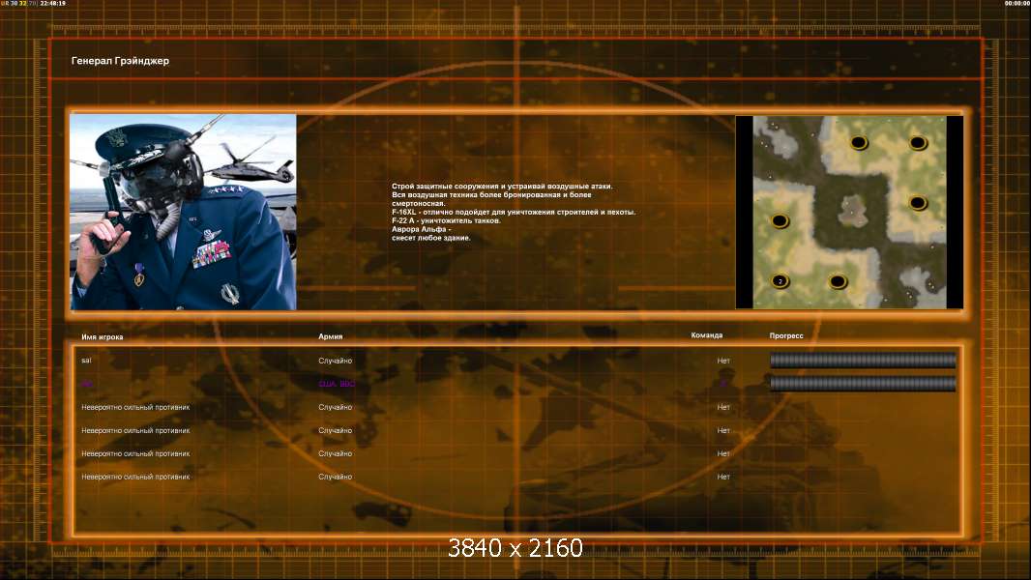The width and height of the screenshot is (1031, 580).
Task: Click the line starting 'F-16XL - отлично подойдет'
Action: coord(514,212)
